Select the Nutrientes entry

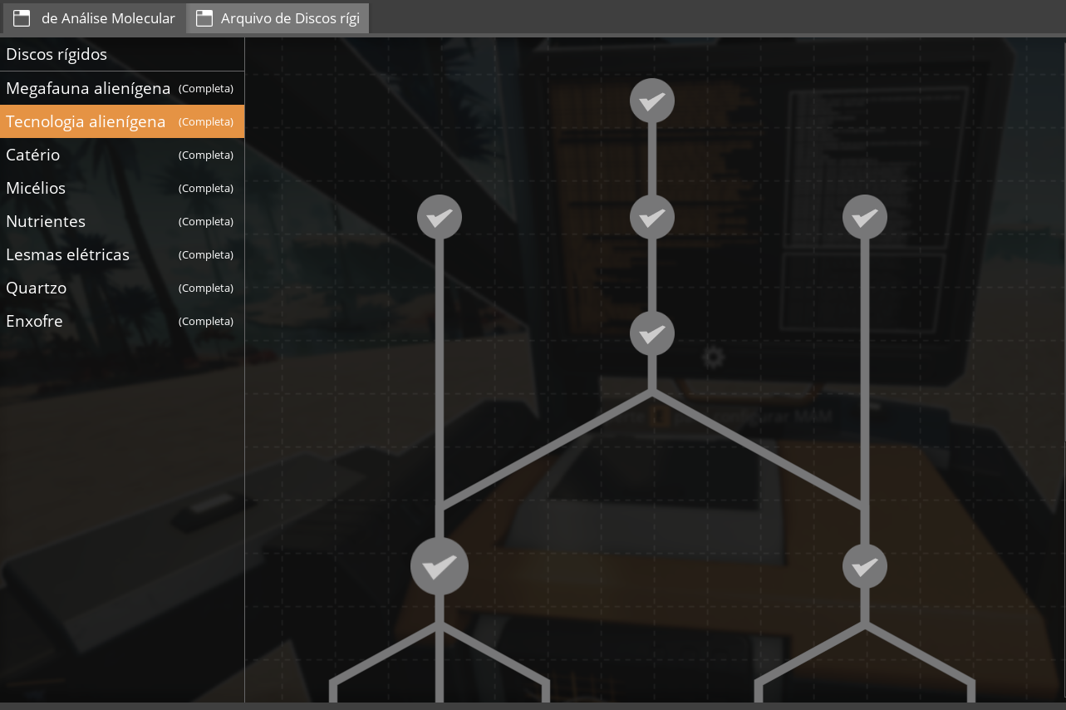point(122,221)
